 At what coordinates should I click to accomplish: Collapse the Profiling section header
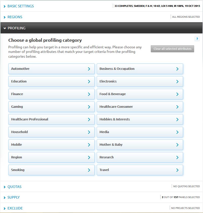(x=16, y=28)
